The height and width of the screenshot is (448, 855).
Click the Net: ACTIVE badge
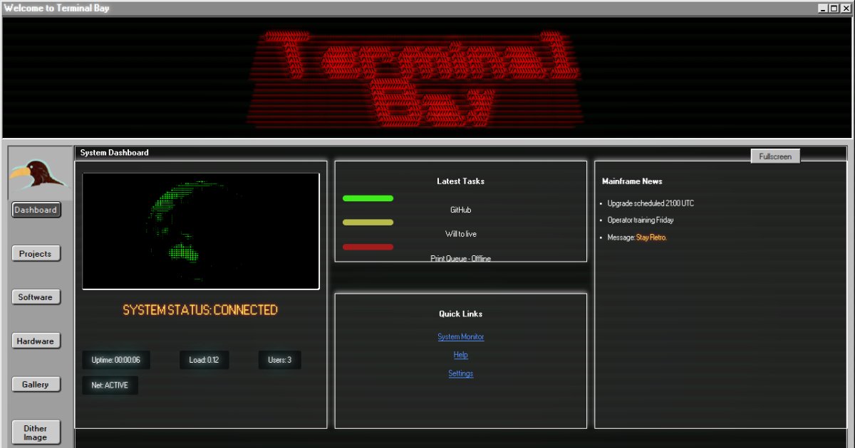(110, 385)
